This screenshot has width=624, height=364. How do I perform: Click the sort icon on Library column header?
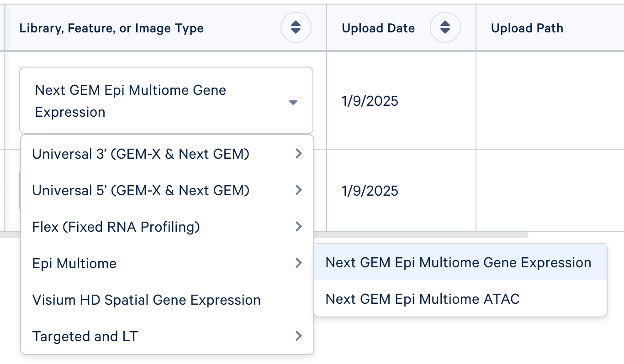click(x=296, y=27)
